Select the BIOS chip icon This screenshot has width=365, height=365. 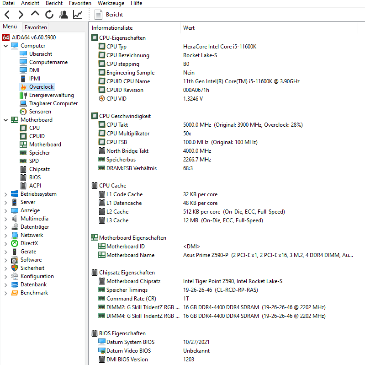tap(23, 177)
